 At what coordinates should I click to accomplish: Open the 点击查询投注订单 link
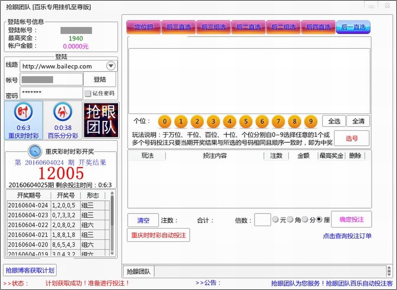click(347, 236)
